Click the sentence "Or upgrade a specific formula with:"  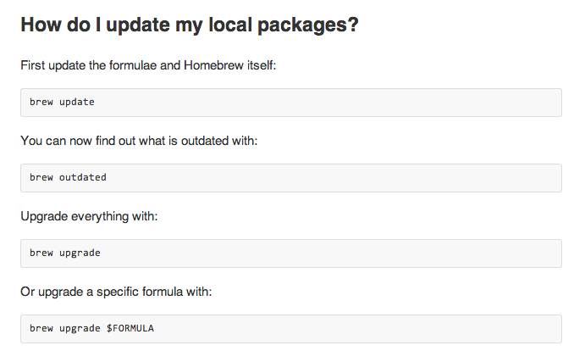tap(116, 292)
